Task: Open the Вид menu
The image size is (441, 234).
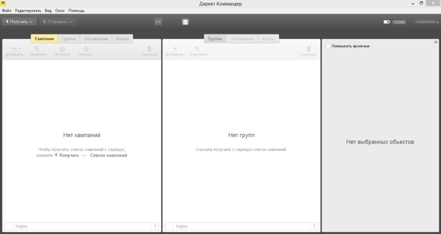Action: pyautogui.click(x=48, y=11)
